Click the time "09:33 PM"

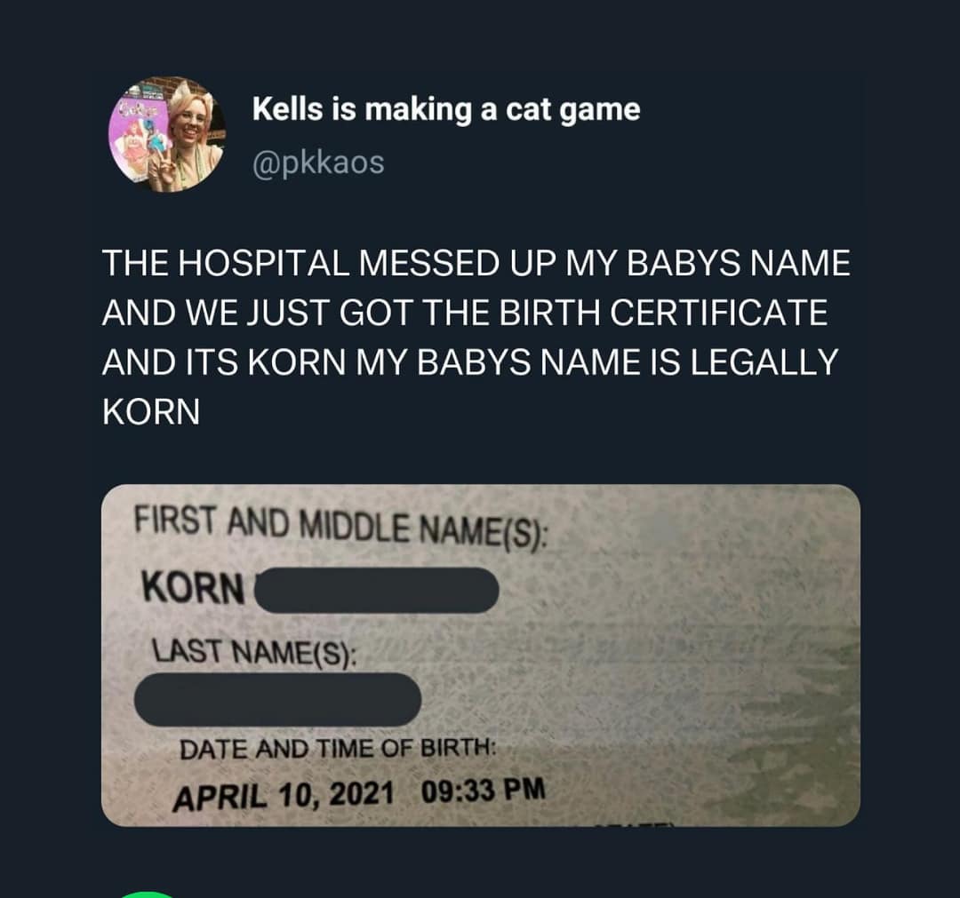point(483,790)
